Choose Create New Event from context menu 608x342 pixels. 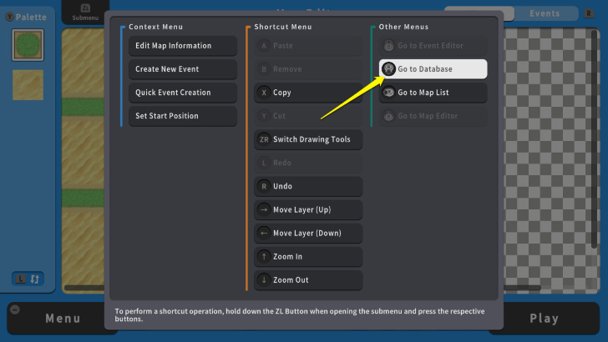click(x=182, y=69)
